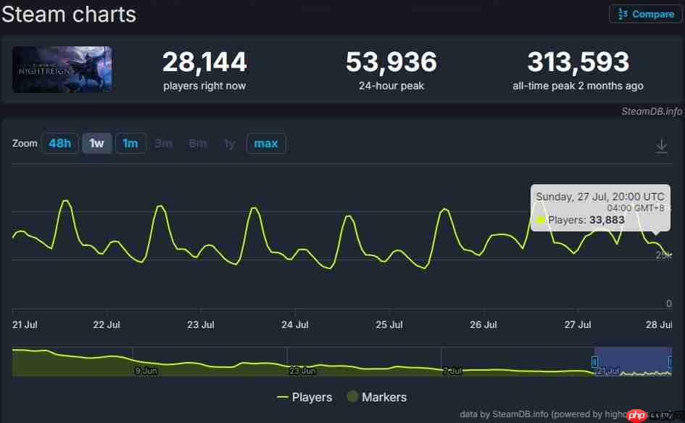Click the 28,144 players right now figure

pyautogui.click(x=204, y=62)
